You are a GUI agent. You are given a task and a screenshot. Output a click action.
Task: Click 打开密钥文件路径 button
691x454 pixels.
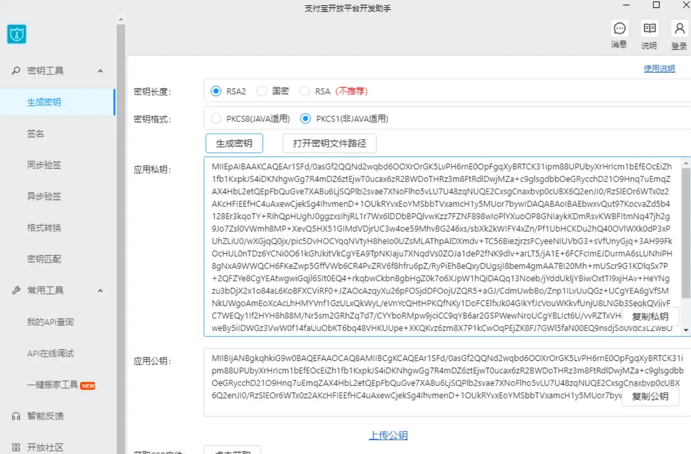pyautogui.click(x=329, y=143)
